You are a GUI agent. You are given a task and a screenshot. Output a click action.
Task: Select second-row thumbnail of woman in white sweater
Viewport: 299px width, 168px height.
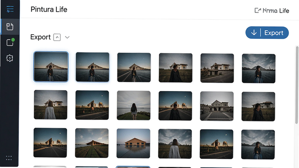(x=50, y=105)
